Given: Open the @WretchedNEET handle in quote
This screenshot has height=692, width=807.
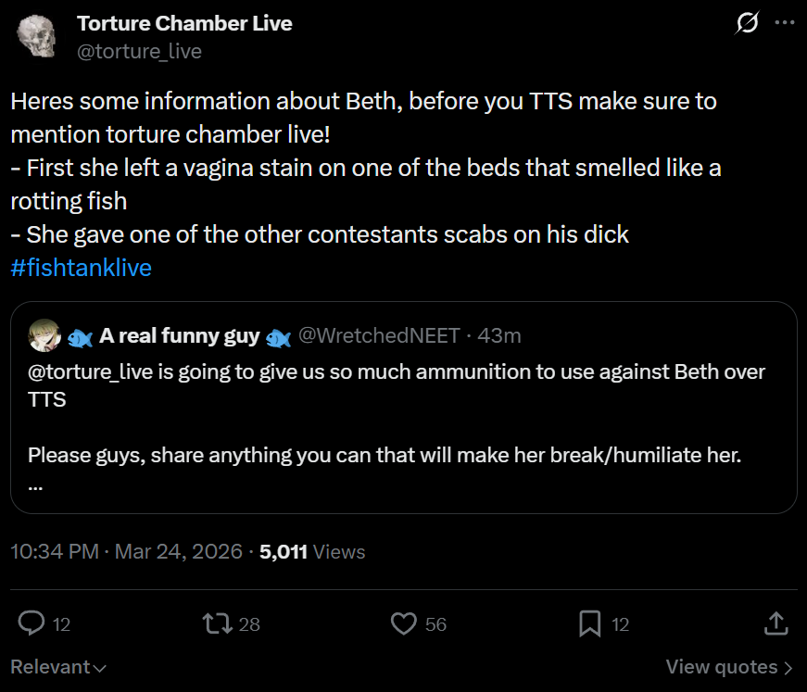Looking at the screenshot, I should [x=378, y=335].
